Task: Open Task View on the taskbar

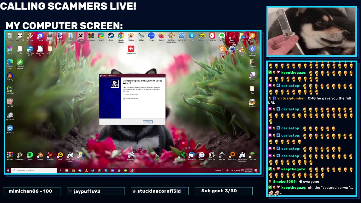Action: 60,171
